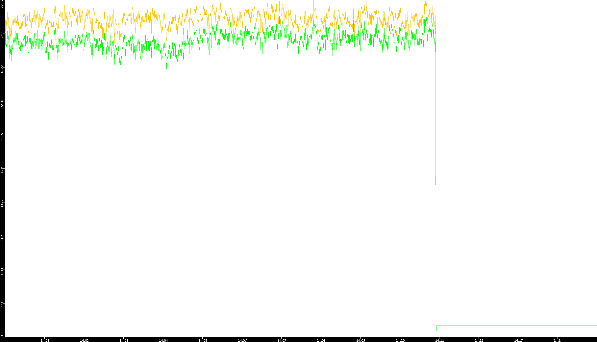This screenshot has width=597, height=342.
Task: Click the short green segment mid-drop
Action: point(436,180)
